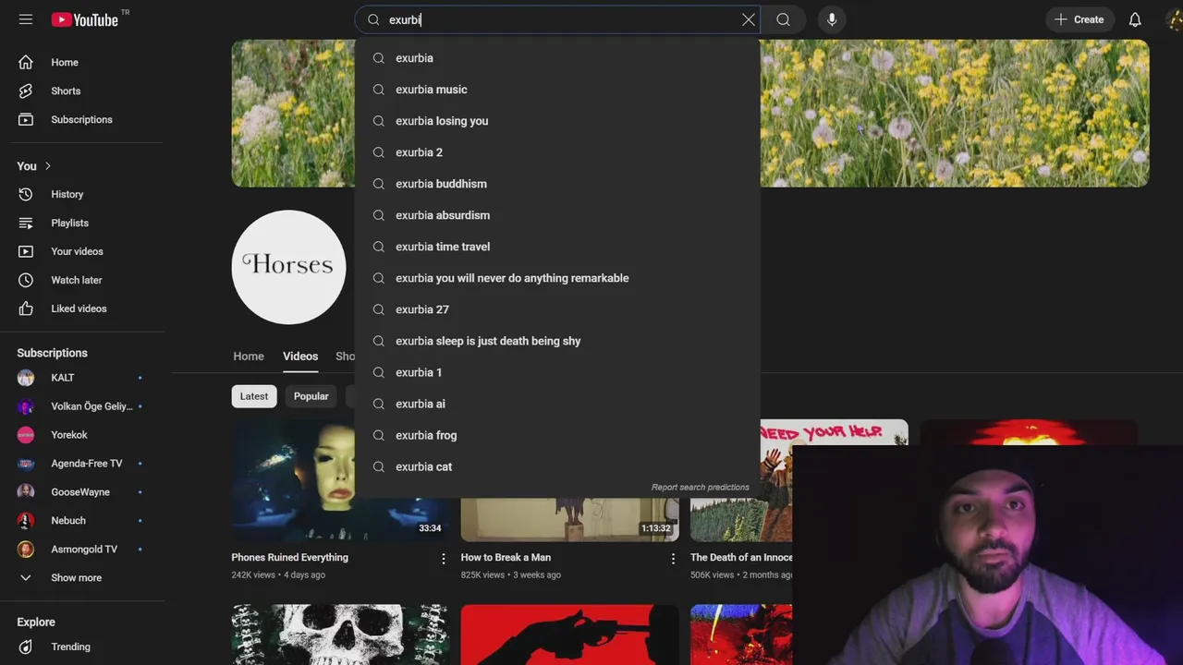Viewport: 1183px width, 665px height.
Task: Select suggestion 'exurbia 27'
Action: 557,309
